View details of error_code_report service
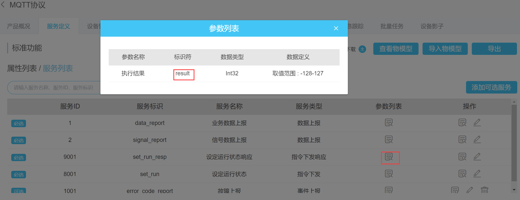The image size is (520, 200). [455, 190]
